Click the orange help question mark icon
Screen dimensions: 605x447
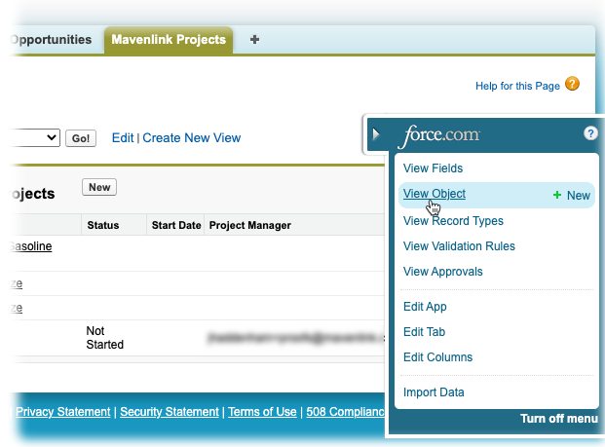572,84
